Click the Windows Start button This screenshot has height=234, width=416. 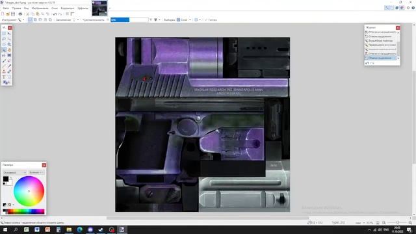pyautogui.click(x=5, y=229)
